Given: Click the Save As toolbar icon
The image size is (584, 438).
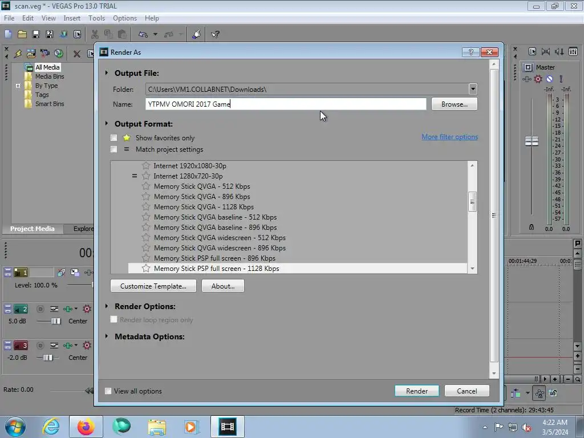Looking at the screenshot, I should point(50,34).
